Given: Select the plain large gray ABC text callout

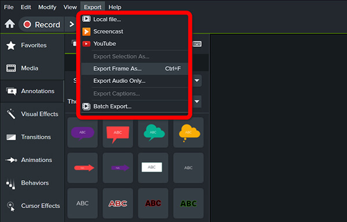Looking at the screenshot, I should pyautogui.click(x=83, y=203).
